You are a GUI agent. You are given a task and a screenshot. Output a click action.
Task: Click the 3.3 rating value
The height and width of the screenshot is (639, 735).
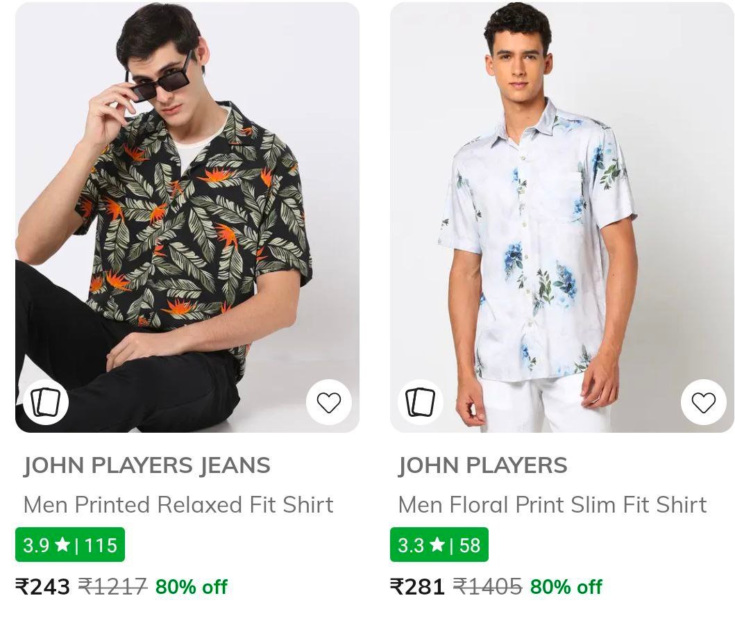click(411, 545)
